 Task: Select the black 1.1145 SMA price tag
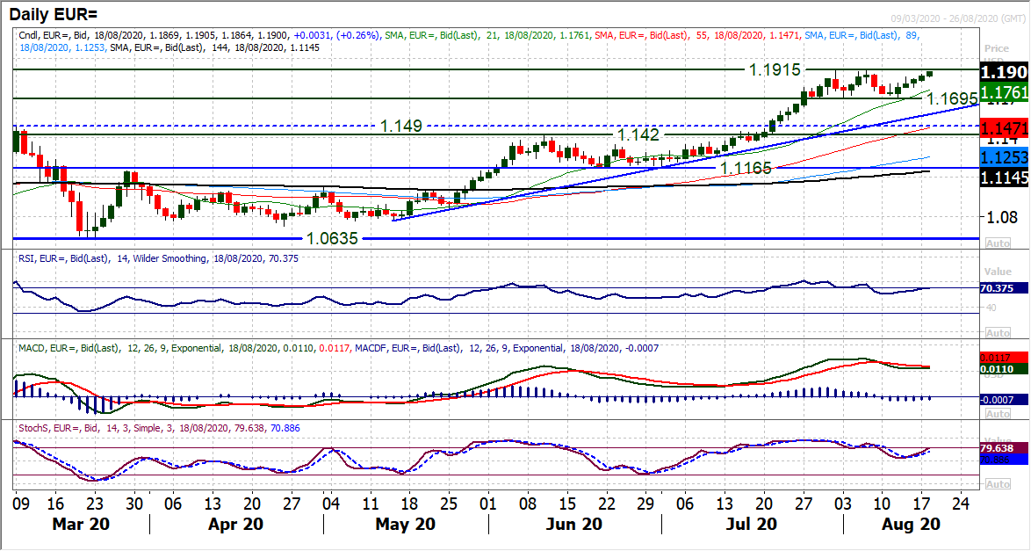1005,178
